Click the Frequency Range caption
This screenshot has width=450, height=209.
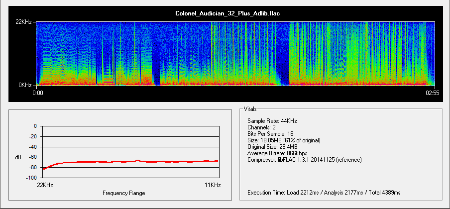tap(124, 193)
